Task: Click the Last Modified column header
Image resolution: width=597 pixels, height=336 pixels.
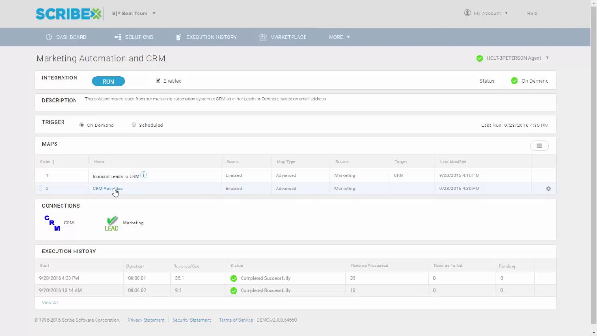Action: click(x=453, y=161)
